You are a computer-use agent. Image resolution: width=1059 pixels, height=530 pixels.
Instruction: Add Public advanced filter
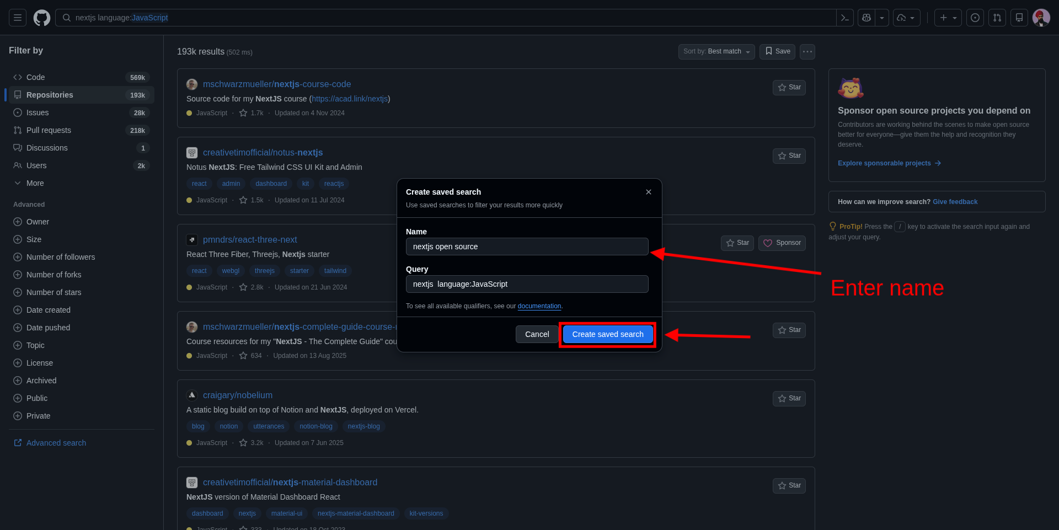point(82,398)
